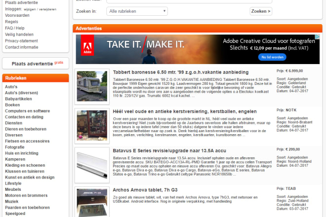Open the FAQ / Help link
Screen dimensions: 326x217
14,28
